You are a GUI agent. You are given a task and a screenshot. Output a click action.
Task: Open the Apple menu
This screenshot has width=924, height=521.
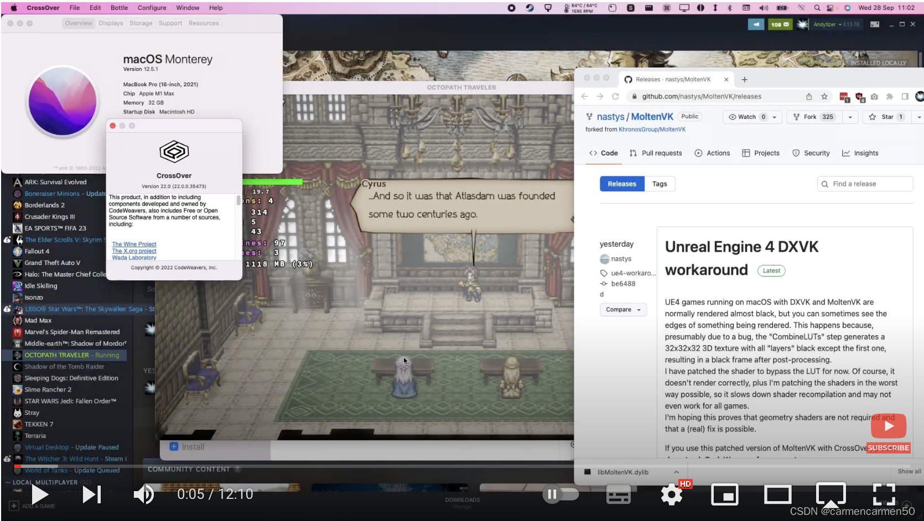14,8
